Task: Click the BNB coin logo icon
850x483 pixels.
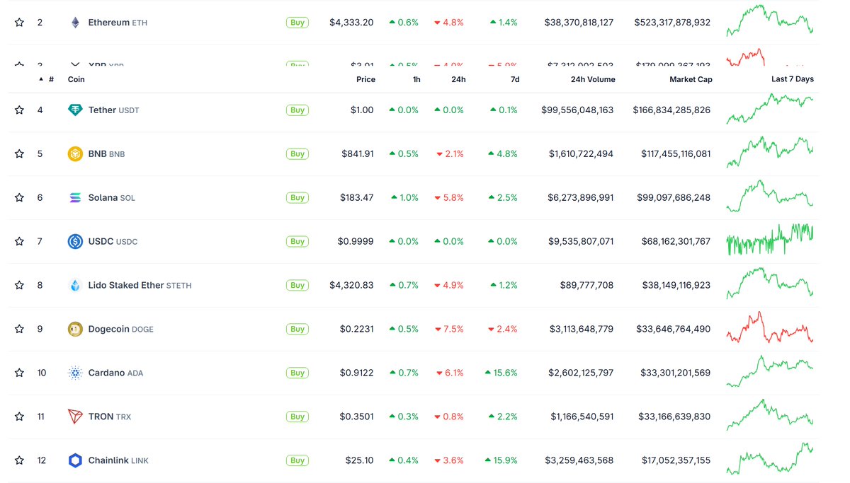Action: [x=75, y=153]
